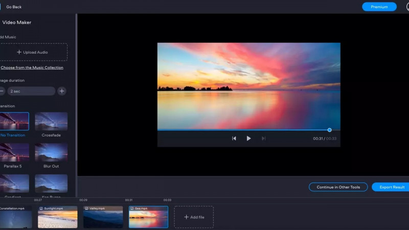The image size is (409, 230).
Task: Click the playback progress slider handle
Action: click(x=329, y=130)
